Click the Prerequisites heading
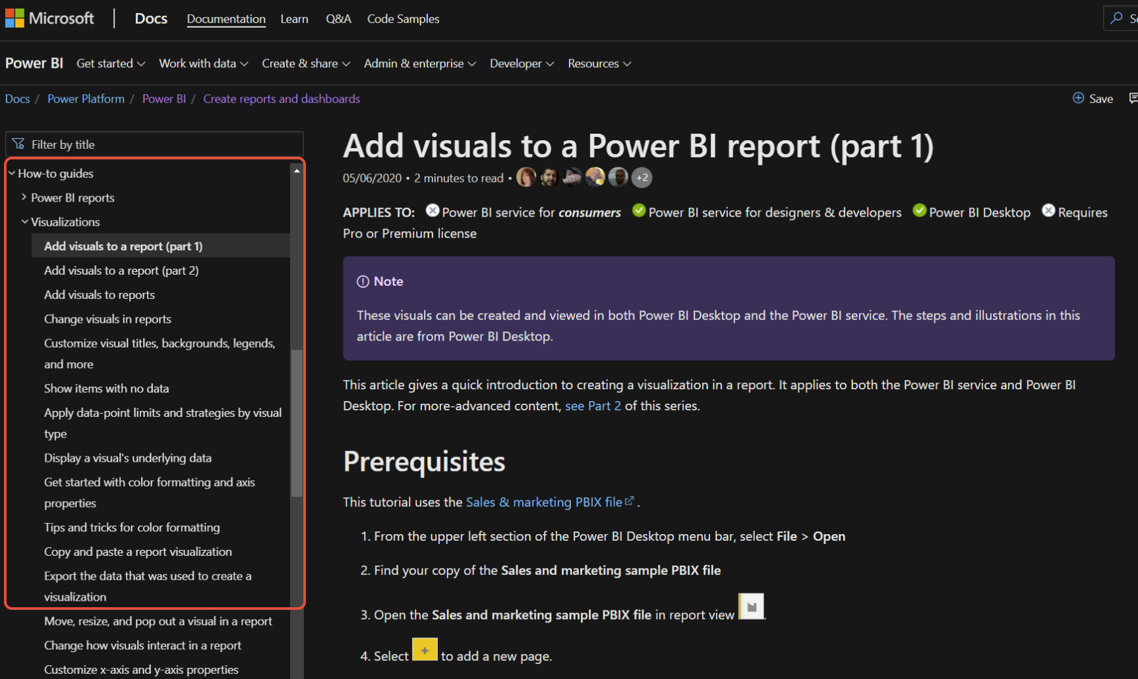This screenshot has width=1138, height=679. click(424, 462)
